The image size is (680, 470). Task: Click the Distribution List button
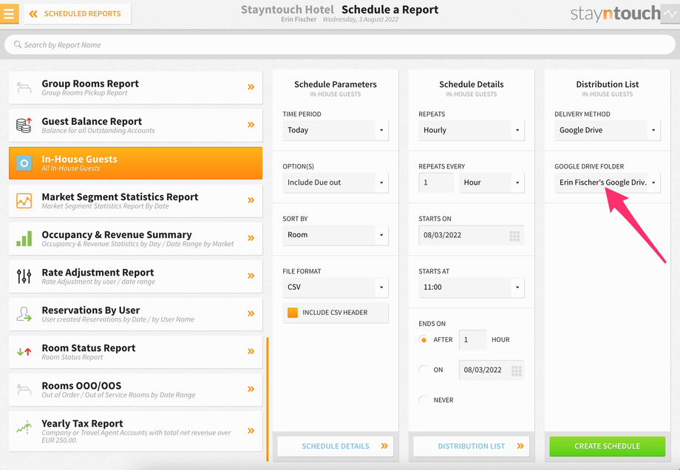coord(472,446)
